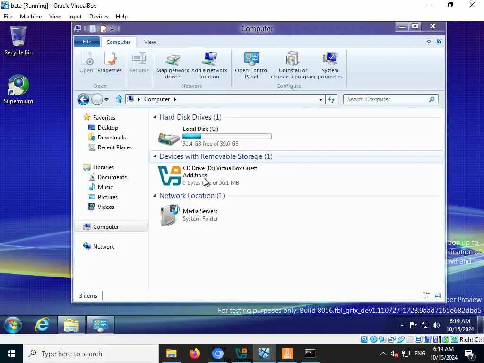This screenshot has width=484, height=363.
Task: Open Downloads in the navigation pane
Action: [x=112, y=138]
